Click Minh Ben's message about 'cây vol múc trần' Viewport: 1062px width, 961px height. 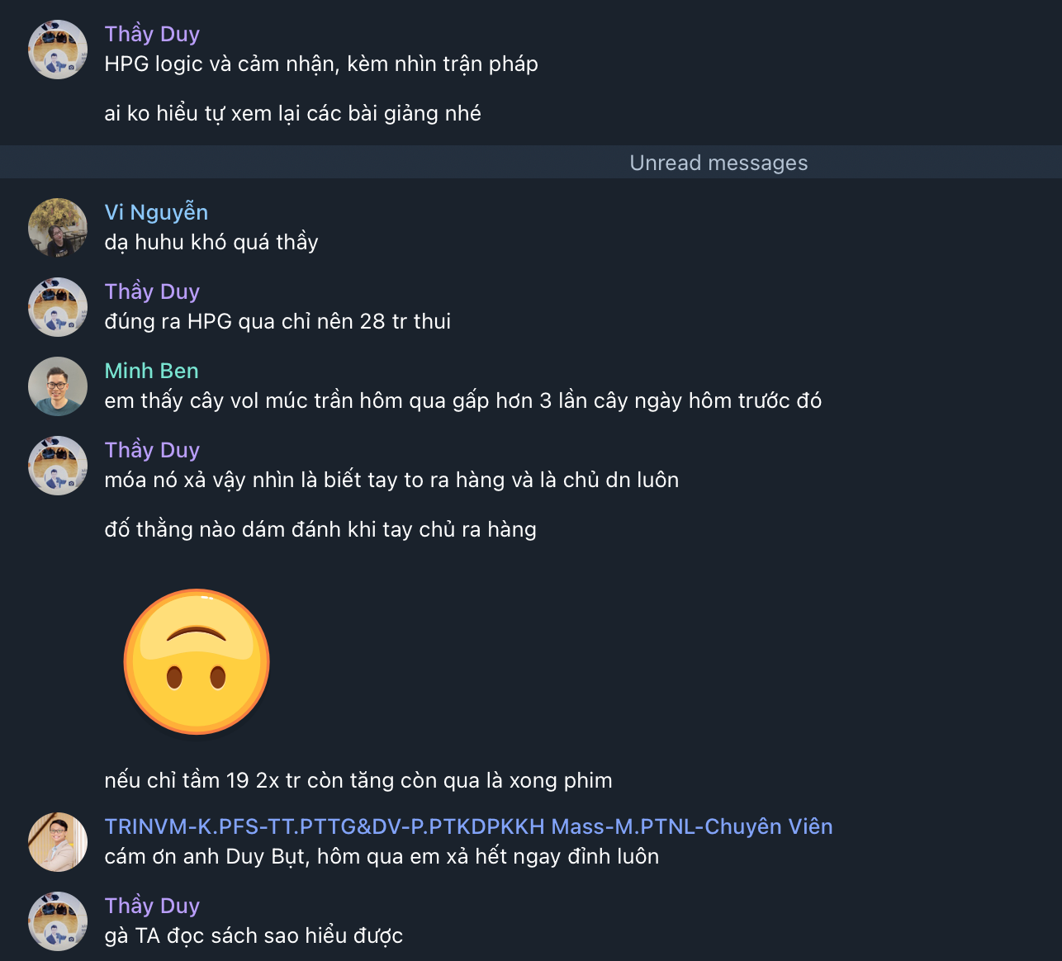tap(462, 400)
